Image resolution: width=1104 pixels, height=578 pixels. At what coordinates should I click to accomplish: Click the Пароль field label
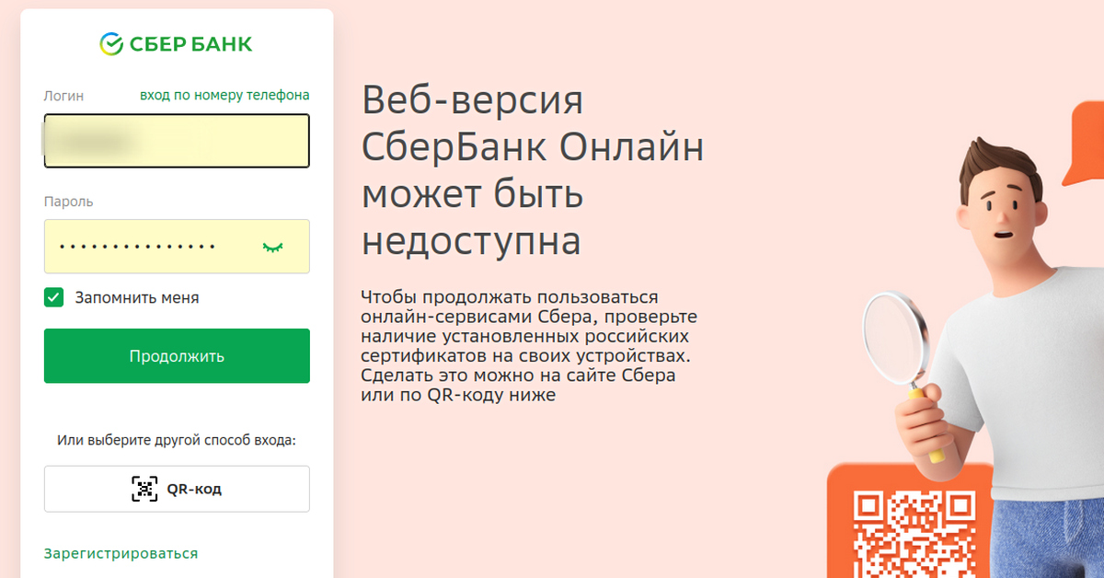point(69,201)
